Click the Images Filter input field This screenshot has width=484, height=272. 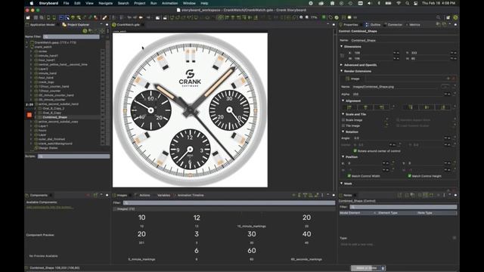(228, 202)
